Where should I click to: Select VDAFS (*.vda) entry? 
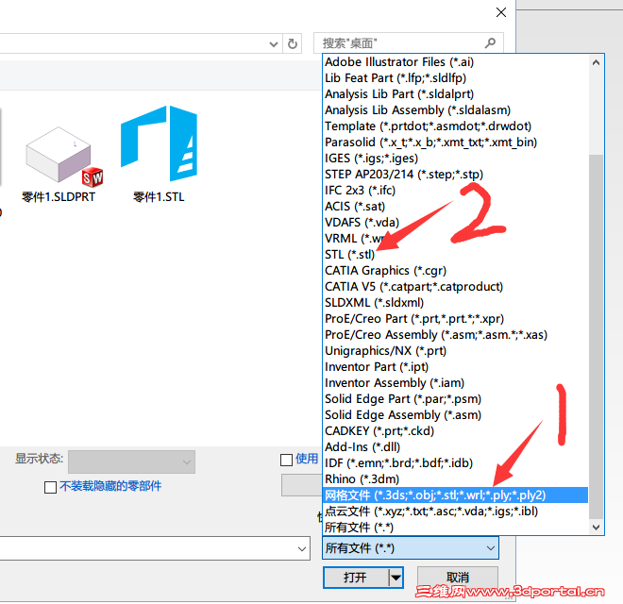[455, 223]
